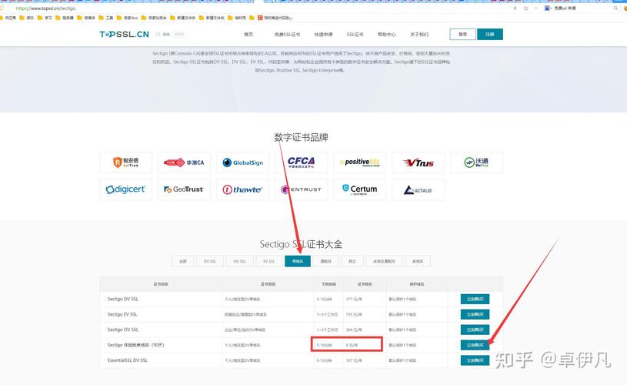Buy Sectigo OV SSL via 立即购买
This screenshot has height=385, width=627.
(x=475, y=330)
